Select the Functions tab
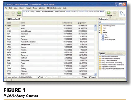131x100 pixels. pos(110,54)
